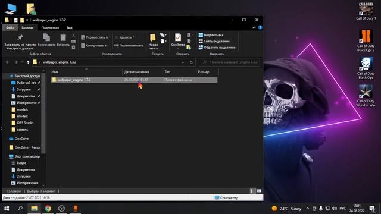Click Снять выделение
Image resolution: width=381 pixels, height=214 pixels.
214,41
